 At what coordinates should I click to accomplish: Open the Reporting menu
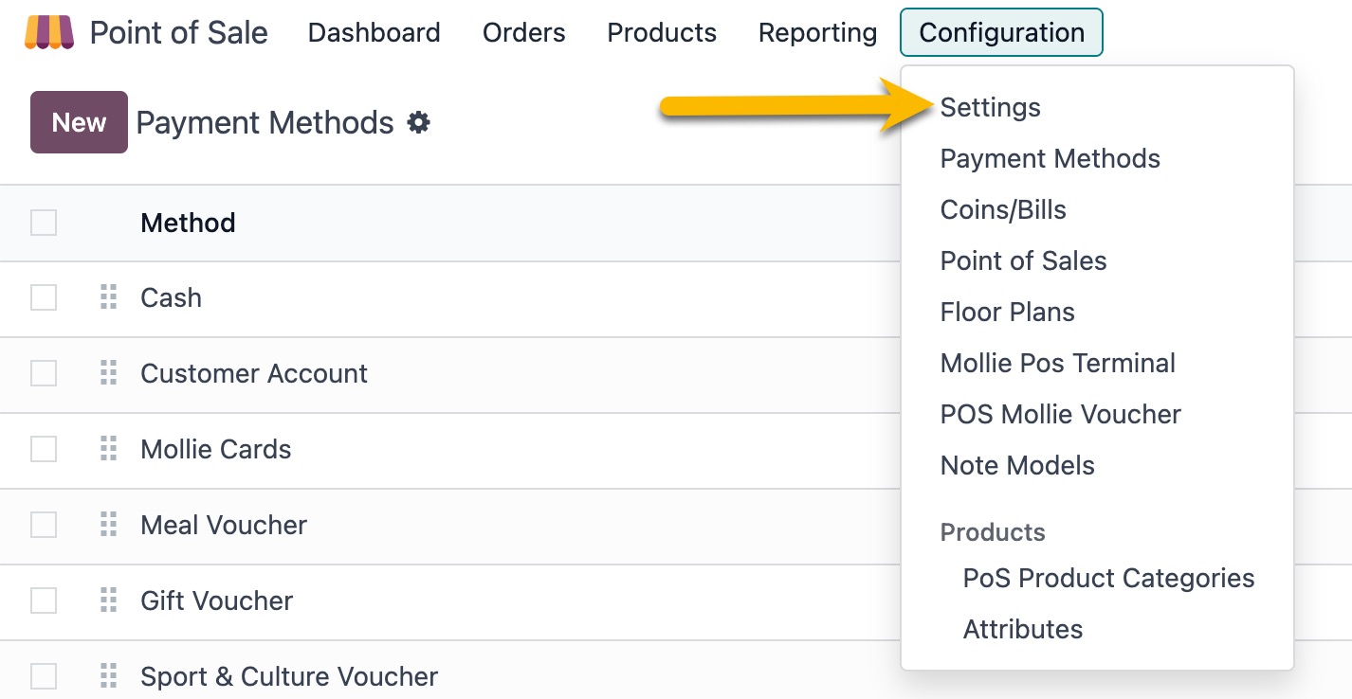click(x=817, y=33)
